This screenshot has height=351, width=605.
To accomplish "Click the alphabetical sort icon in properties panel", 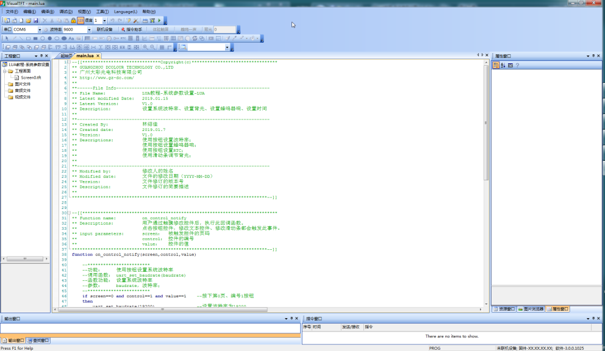I will tap(503, 65).
